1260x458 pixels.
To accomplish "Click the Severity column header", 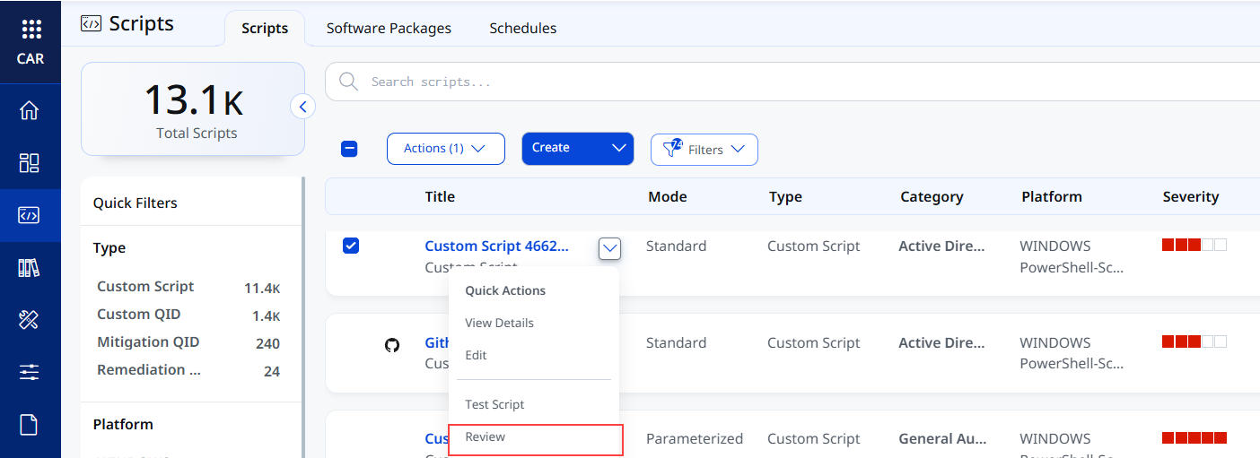I will (x=1191, y=196).
